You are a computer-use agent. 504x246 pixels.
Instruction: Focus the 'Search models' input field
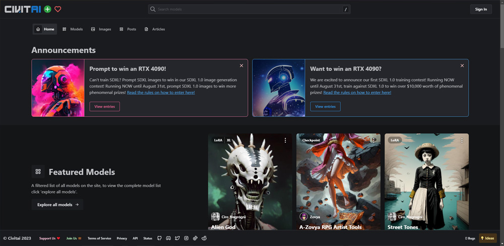pyautogui.click(x=247, y=9)
